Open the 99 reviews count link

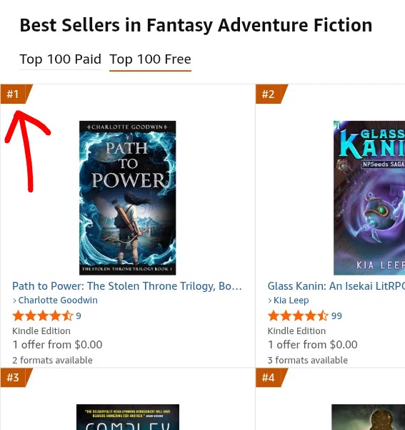point(336,316)
